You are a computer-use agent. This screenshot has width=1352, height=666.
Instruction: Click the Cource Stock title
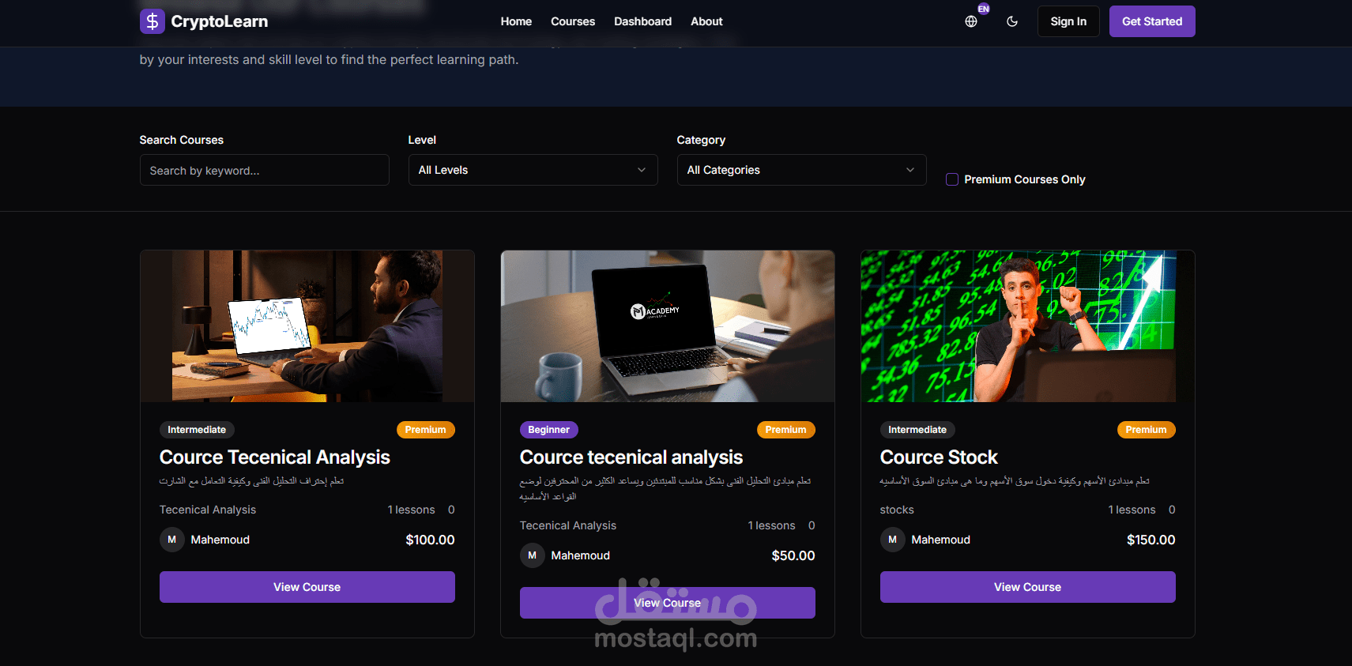click(939, 457)
